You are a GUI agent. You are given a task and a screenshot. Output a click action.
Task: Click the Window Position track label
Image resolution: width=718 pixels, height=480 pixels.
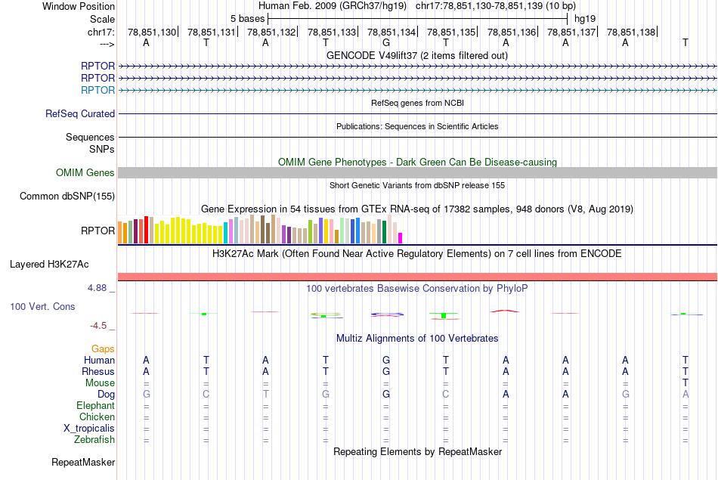[79, 6]
